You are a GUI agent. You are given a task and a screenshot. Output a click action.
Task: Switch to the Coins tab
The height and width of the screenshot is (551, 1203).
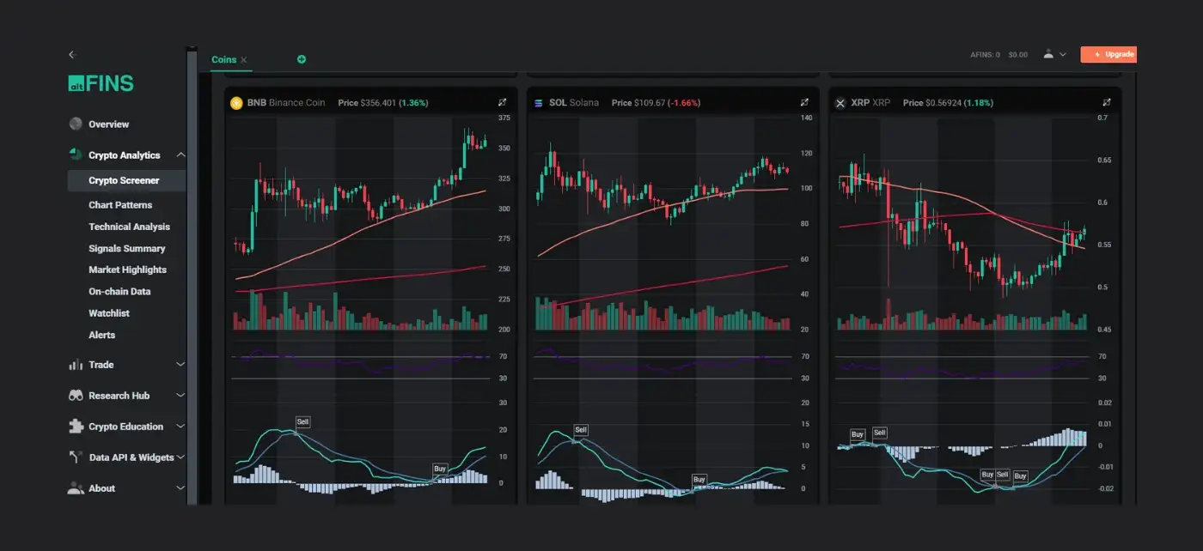[x=223, y=59]
